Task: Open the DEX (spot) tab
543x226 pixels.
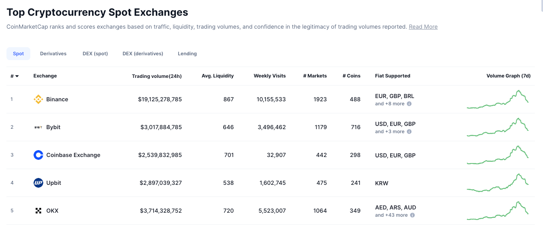Action: point(95,54)
